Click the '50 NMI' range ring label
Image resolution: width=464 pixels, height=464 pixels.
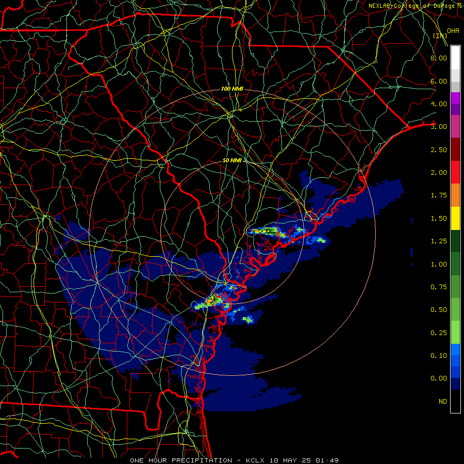(x=232, y=160)
